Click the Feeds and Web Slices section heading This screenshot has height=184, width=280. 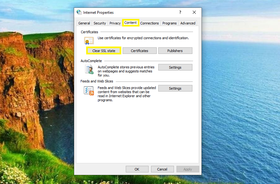97,81
